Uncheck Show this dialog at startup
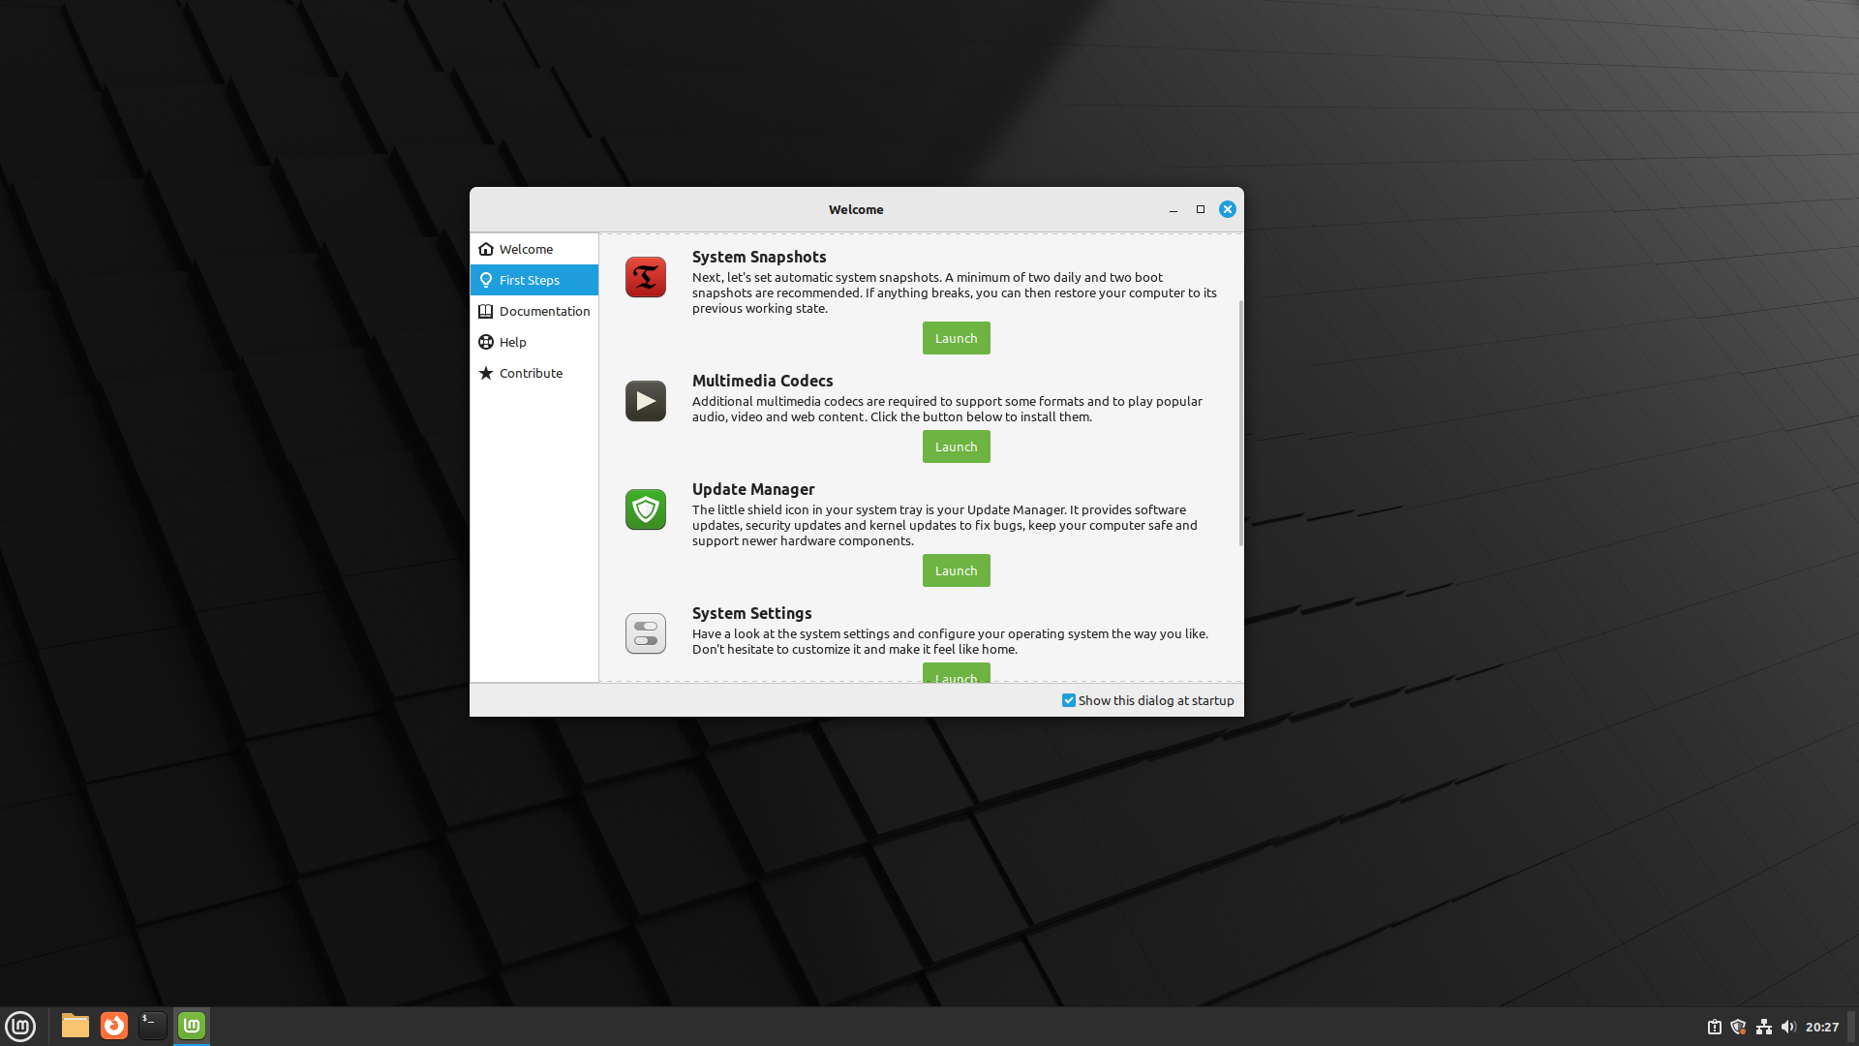Screen dimensions: 1859x1046 pyautogui.click(x=1069, y=700)
